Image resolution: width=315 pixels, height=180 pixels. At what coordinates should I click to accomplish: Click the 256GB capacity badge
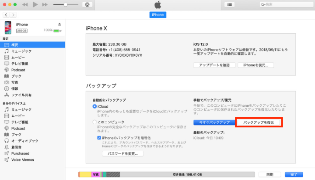[22, 31]
